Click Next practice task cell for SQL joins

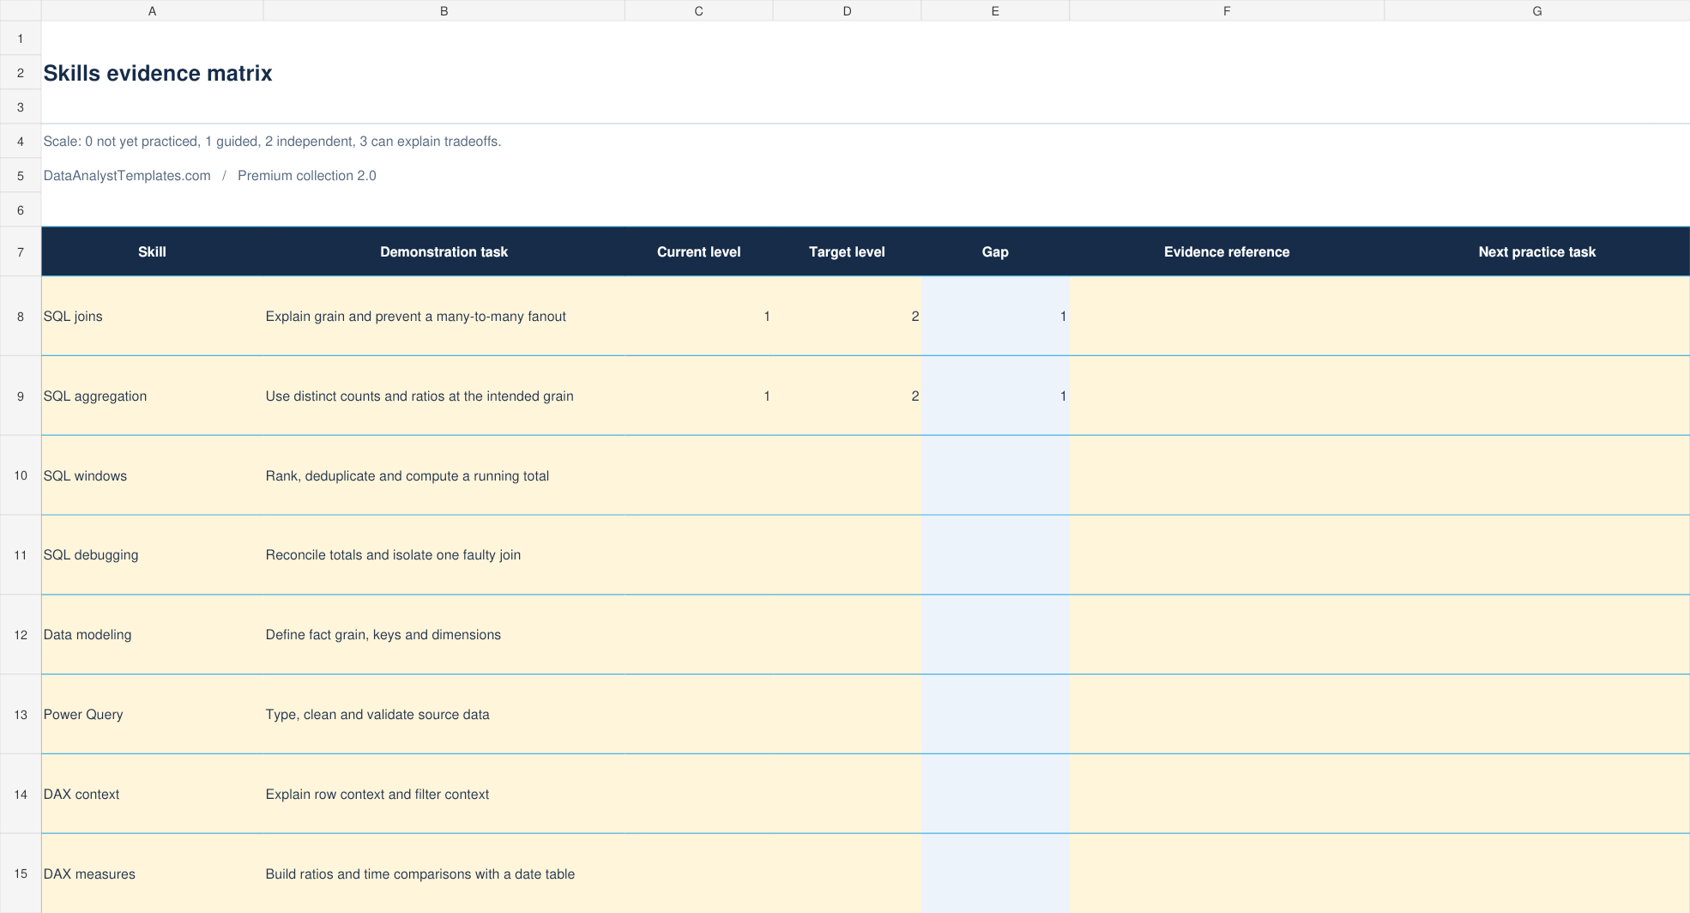click(x=1536, y=317)
